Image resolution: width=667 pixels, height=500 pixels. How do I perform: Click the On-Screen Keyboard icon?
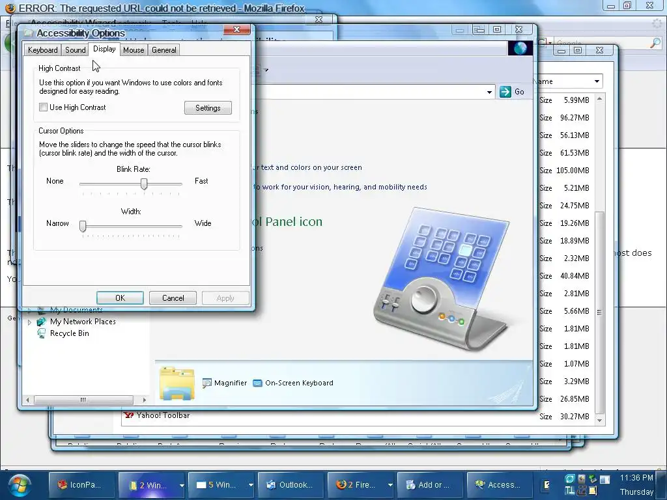tap(257, 383)
